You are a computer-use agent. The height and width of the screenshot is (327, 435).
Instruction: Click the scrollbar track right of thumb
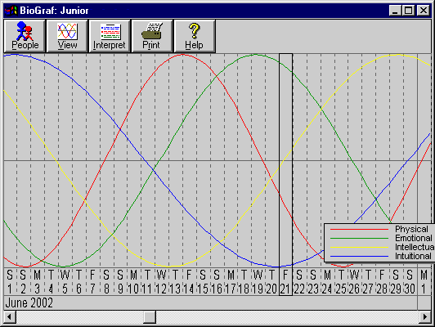click(287, 316)
